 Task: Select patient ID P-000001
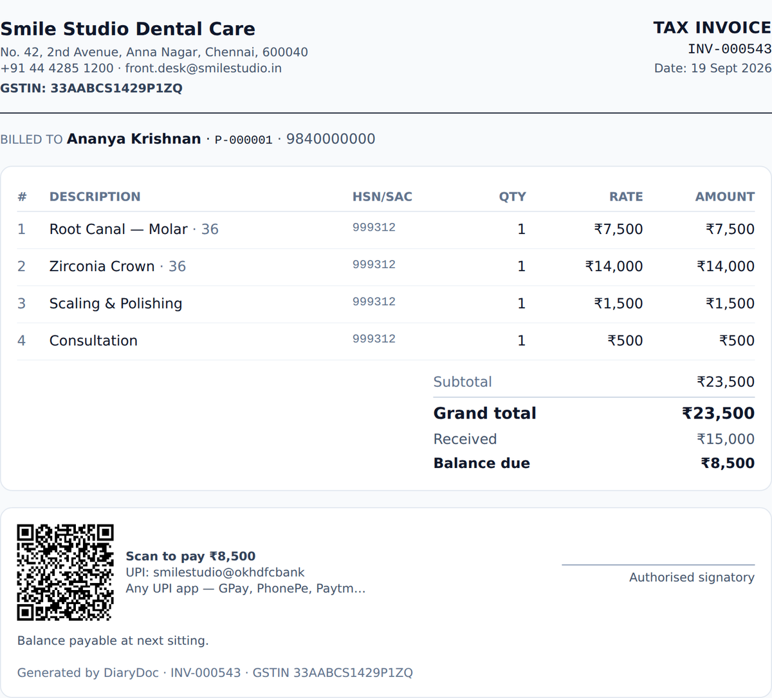[x=243, y=140]
